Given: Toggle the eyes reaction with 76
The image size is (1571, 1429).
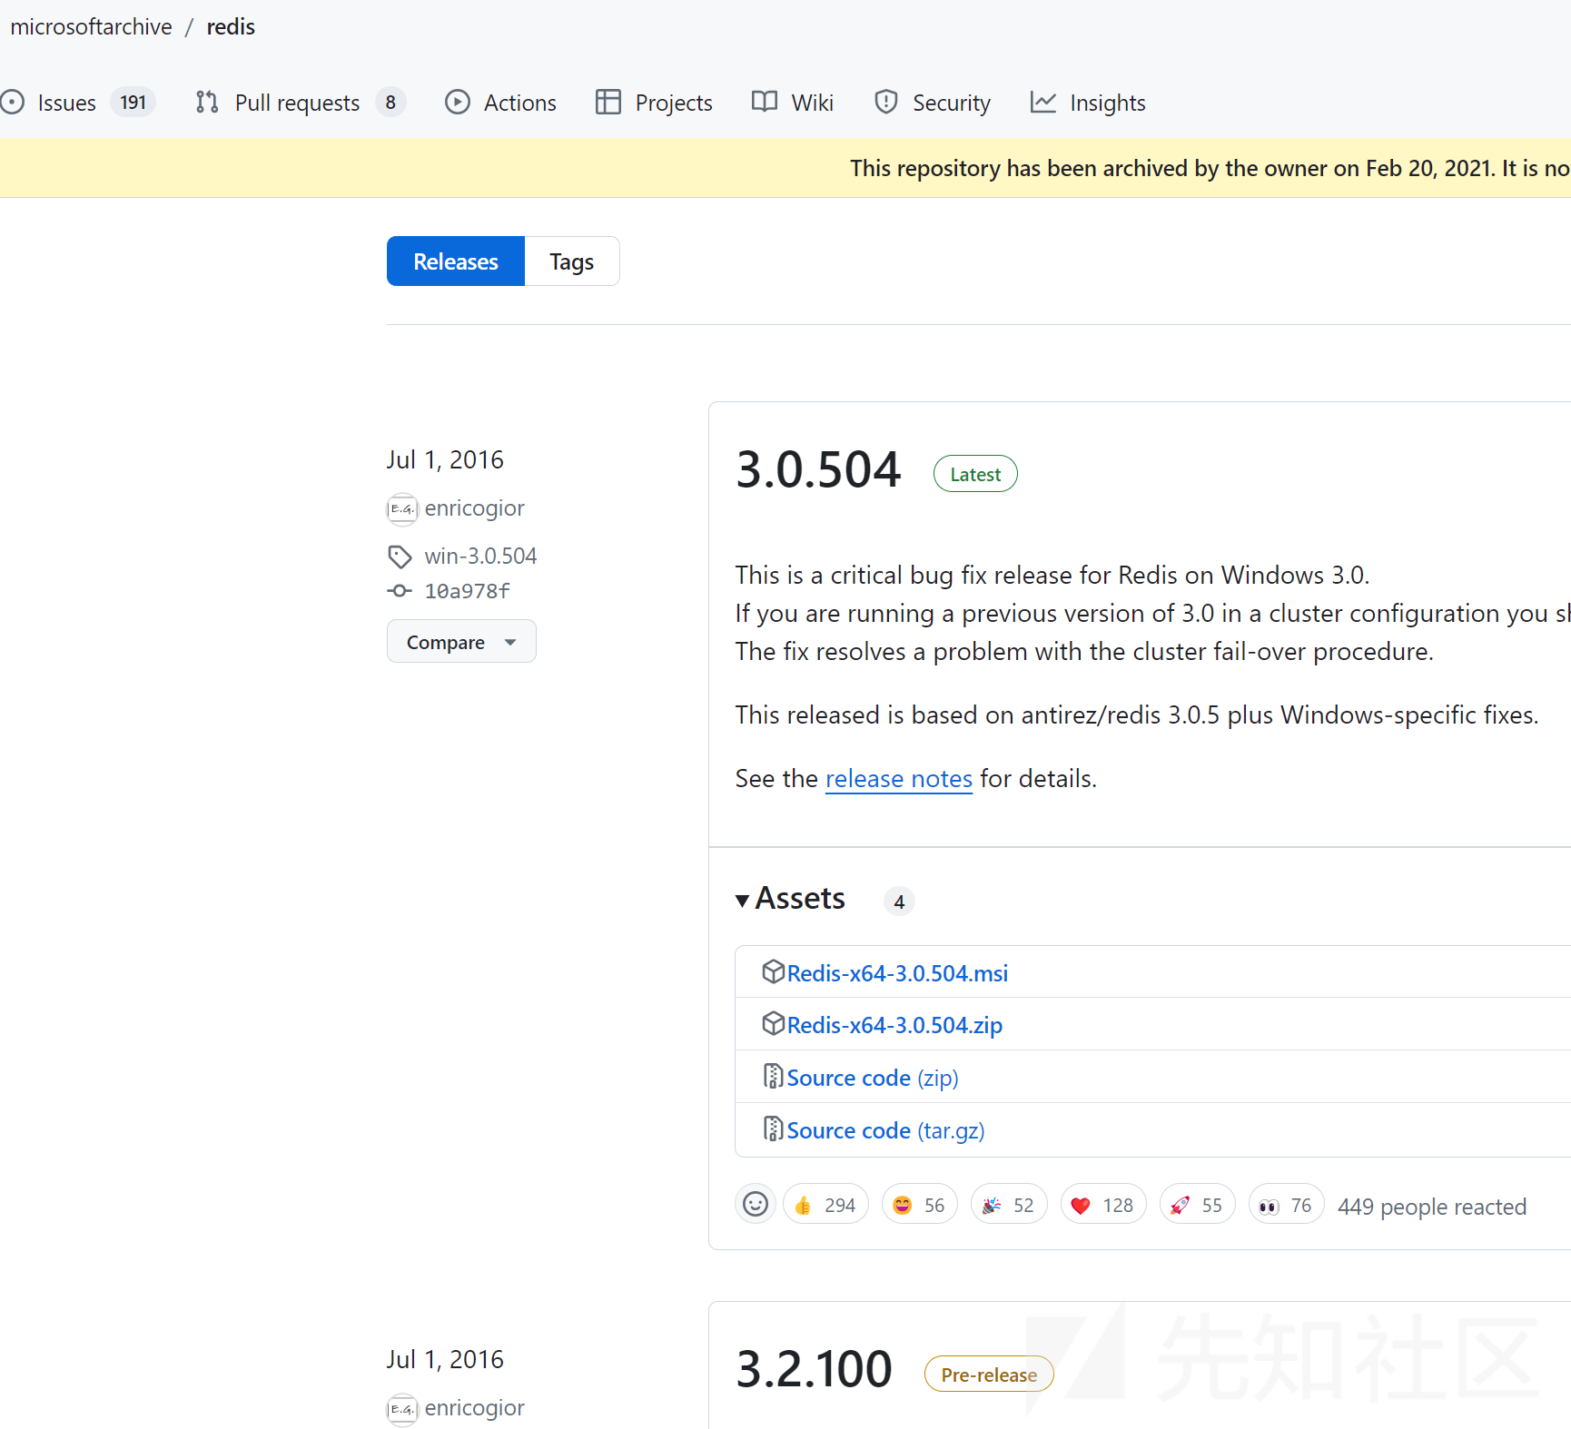Looking at the screenshot, I should click(1287, 1205).
